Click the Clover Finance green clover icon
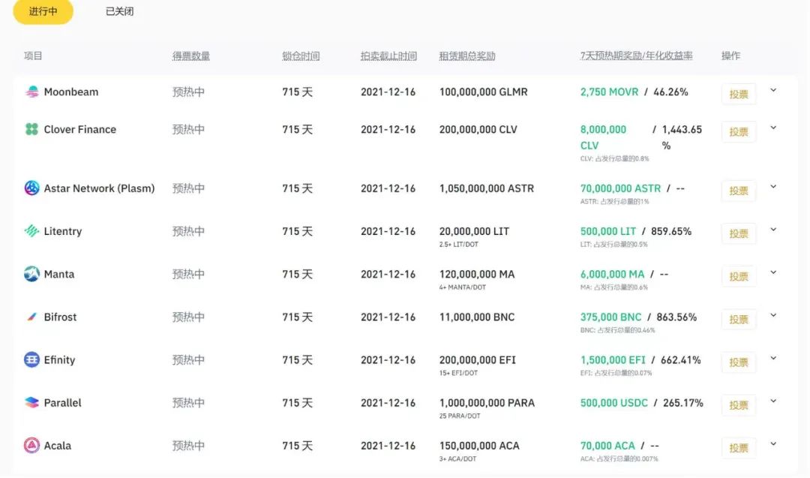The width and height of the screenshot is (810, 478). [32, 129]
